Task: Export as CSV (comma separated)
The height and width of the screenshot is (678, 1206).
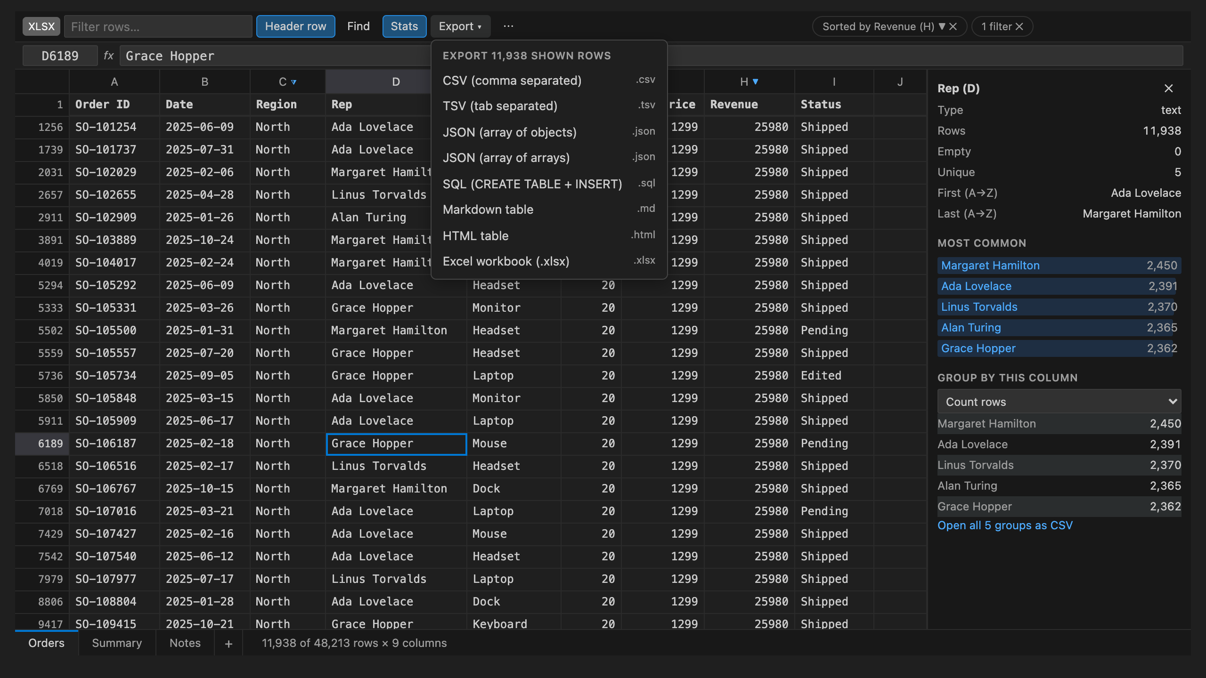Action: pos(549,81)
